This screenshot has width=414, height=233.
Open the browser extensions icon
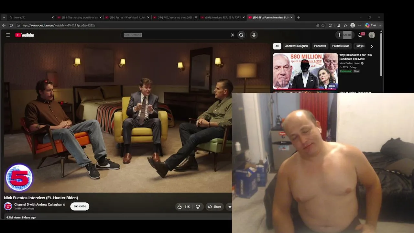(330, 25)
